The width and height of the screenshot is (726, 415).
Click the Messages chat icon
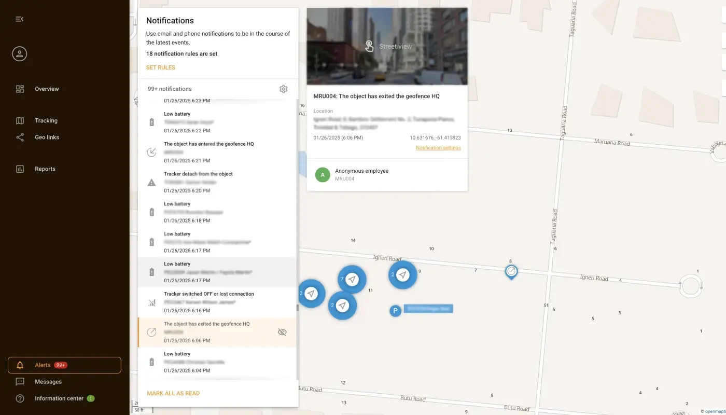pyautogui.click(x=20, y=382)
